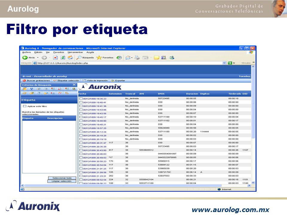Open the Favoritos star panel
Image resolution: width=287 pixels, height=215 pixels.
click(105, 58)
